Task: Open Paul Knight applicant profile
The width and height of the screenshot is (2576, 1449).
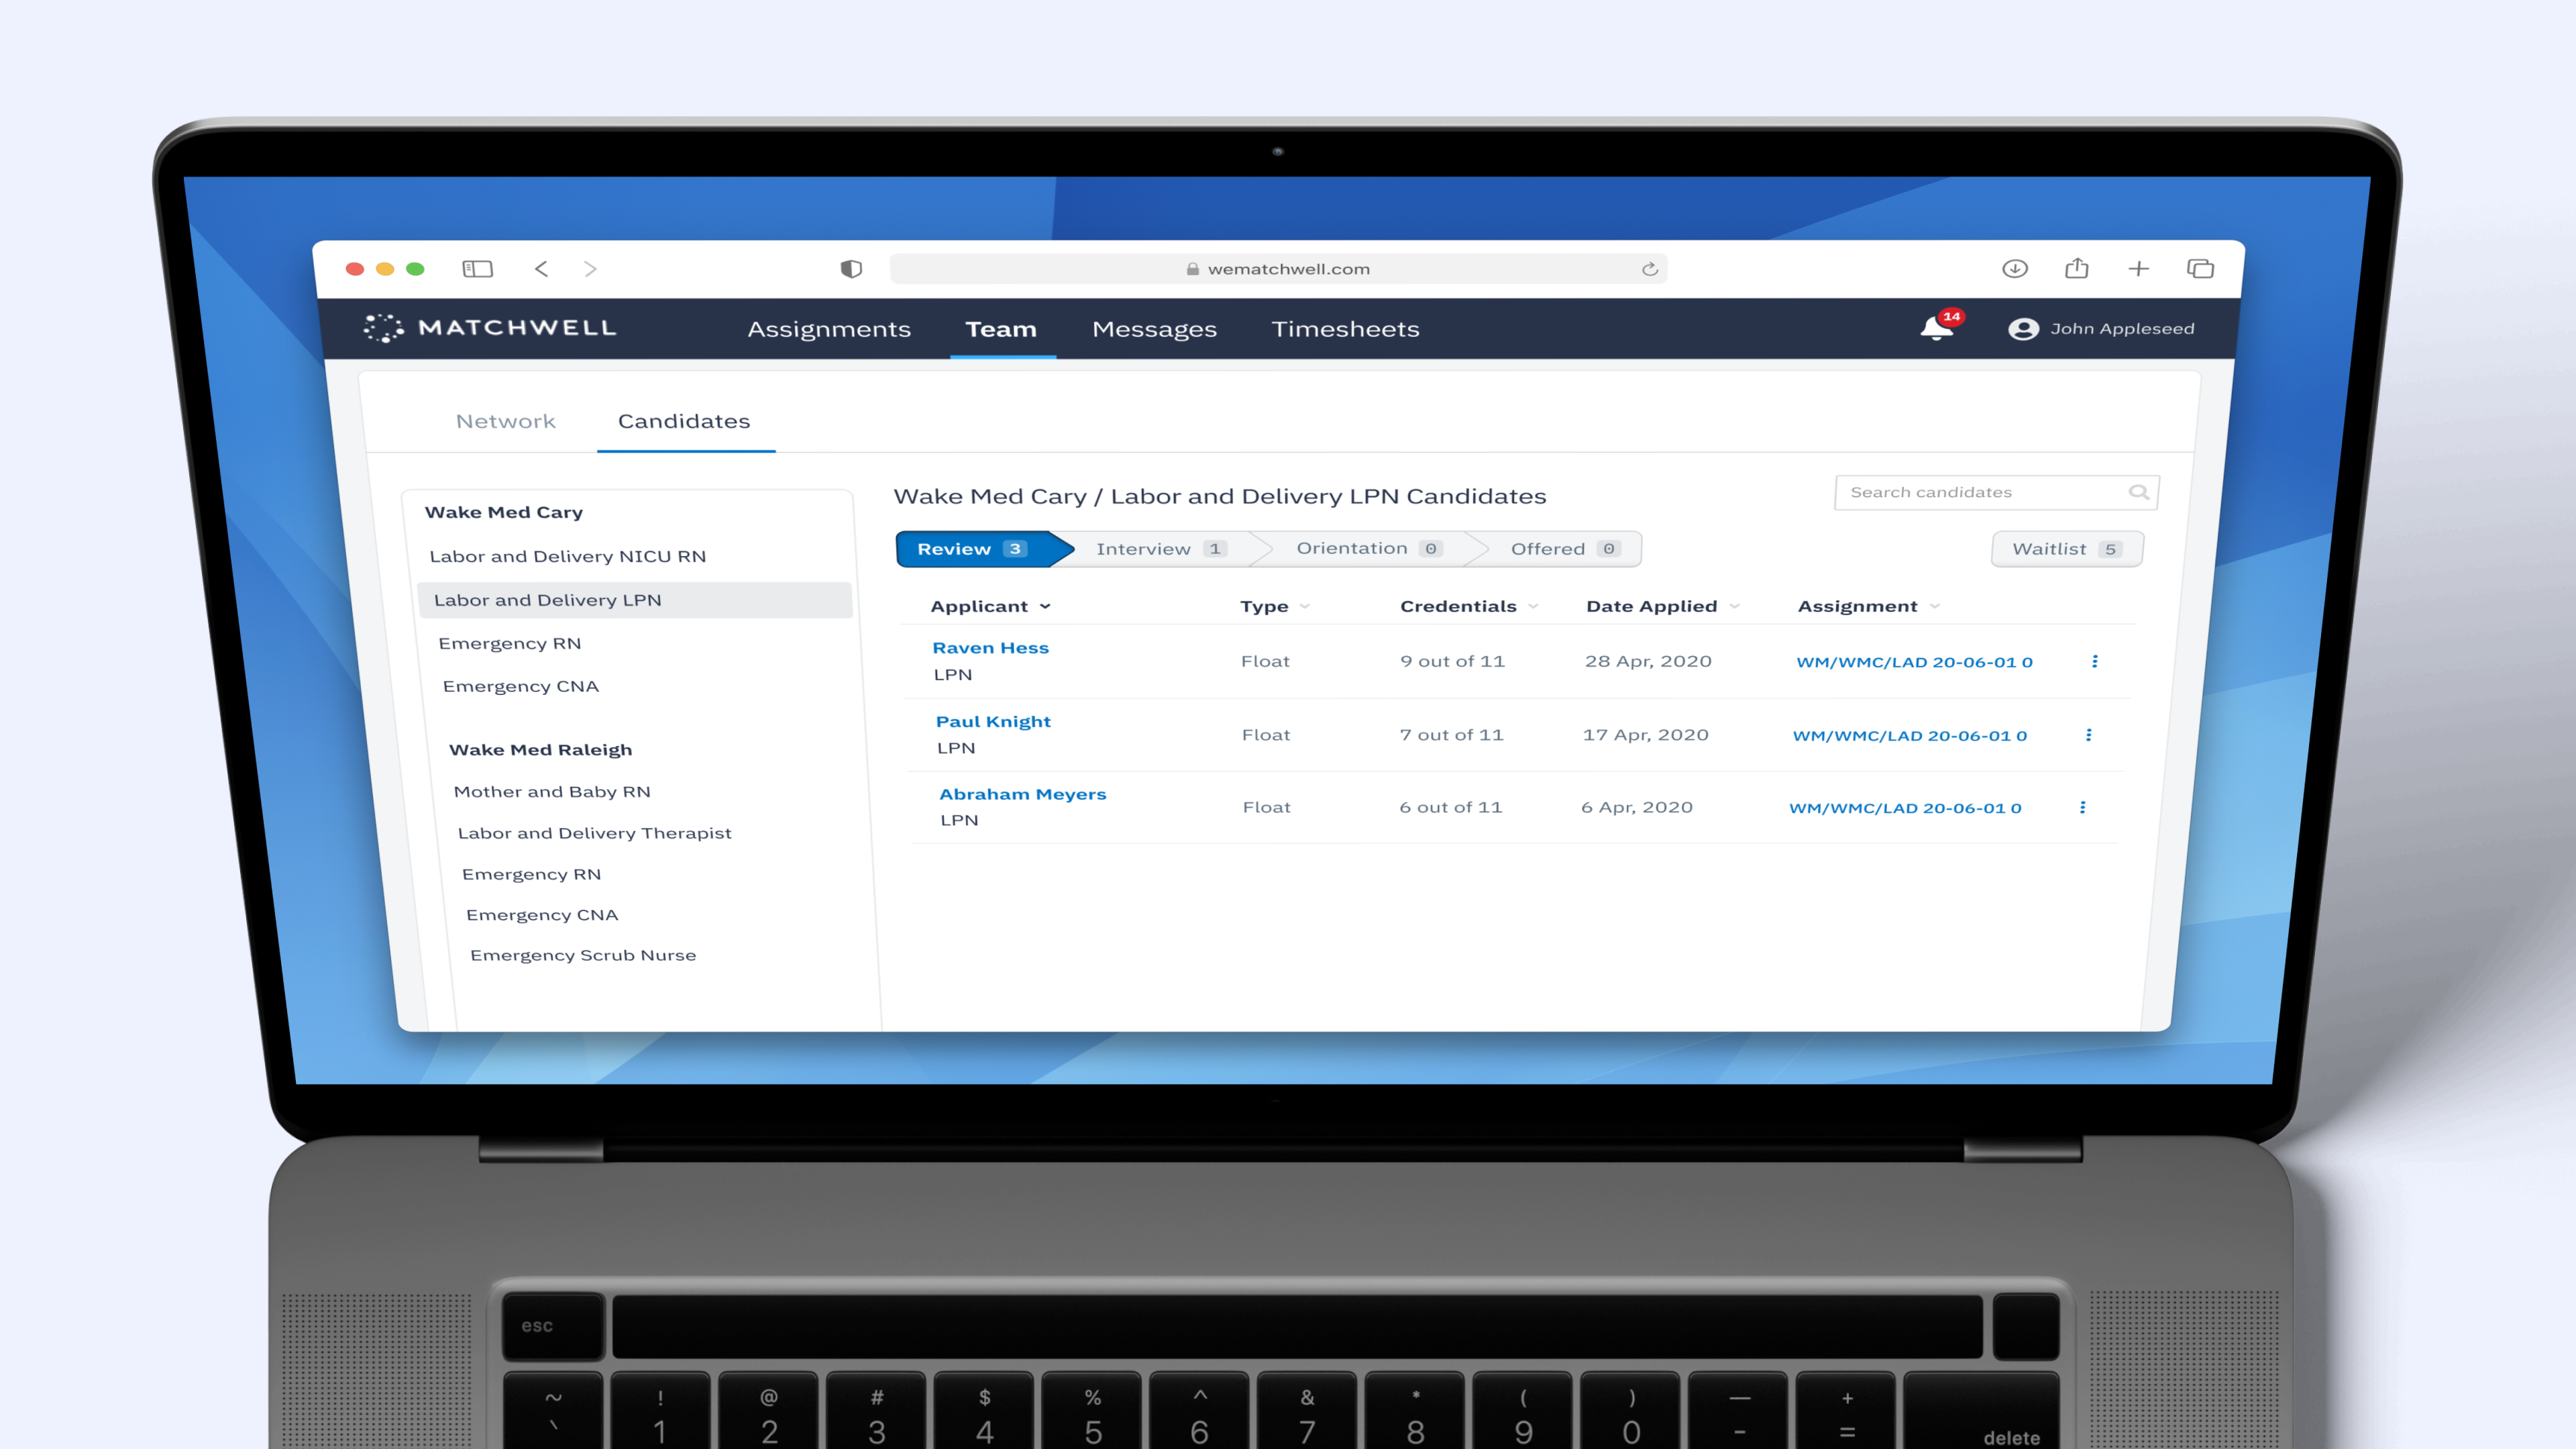Action: [993, 722]
